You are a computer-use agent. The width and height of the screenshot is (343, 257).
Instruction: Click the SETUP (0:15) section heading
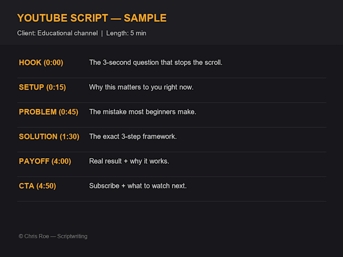point(42,87)
